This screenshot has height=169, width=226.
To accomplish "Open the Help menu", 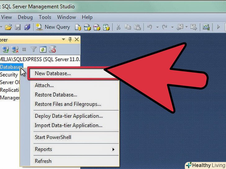I will pos(87,17).
